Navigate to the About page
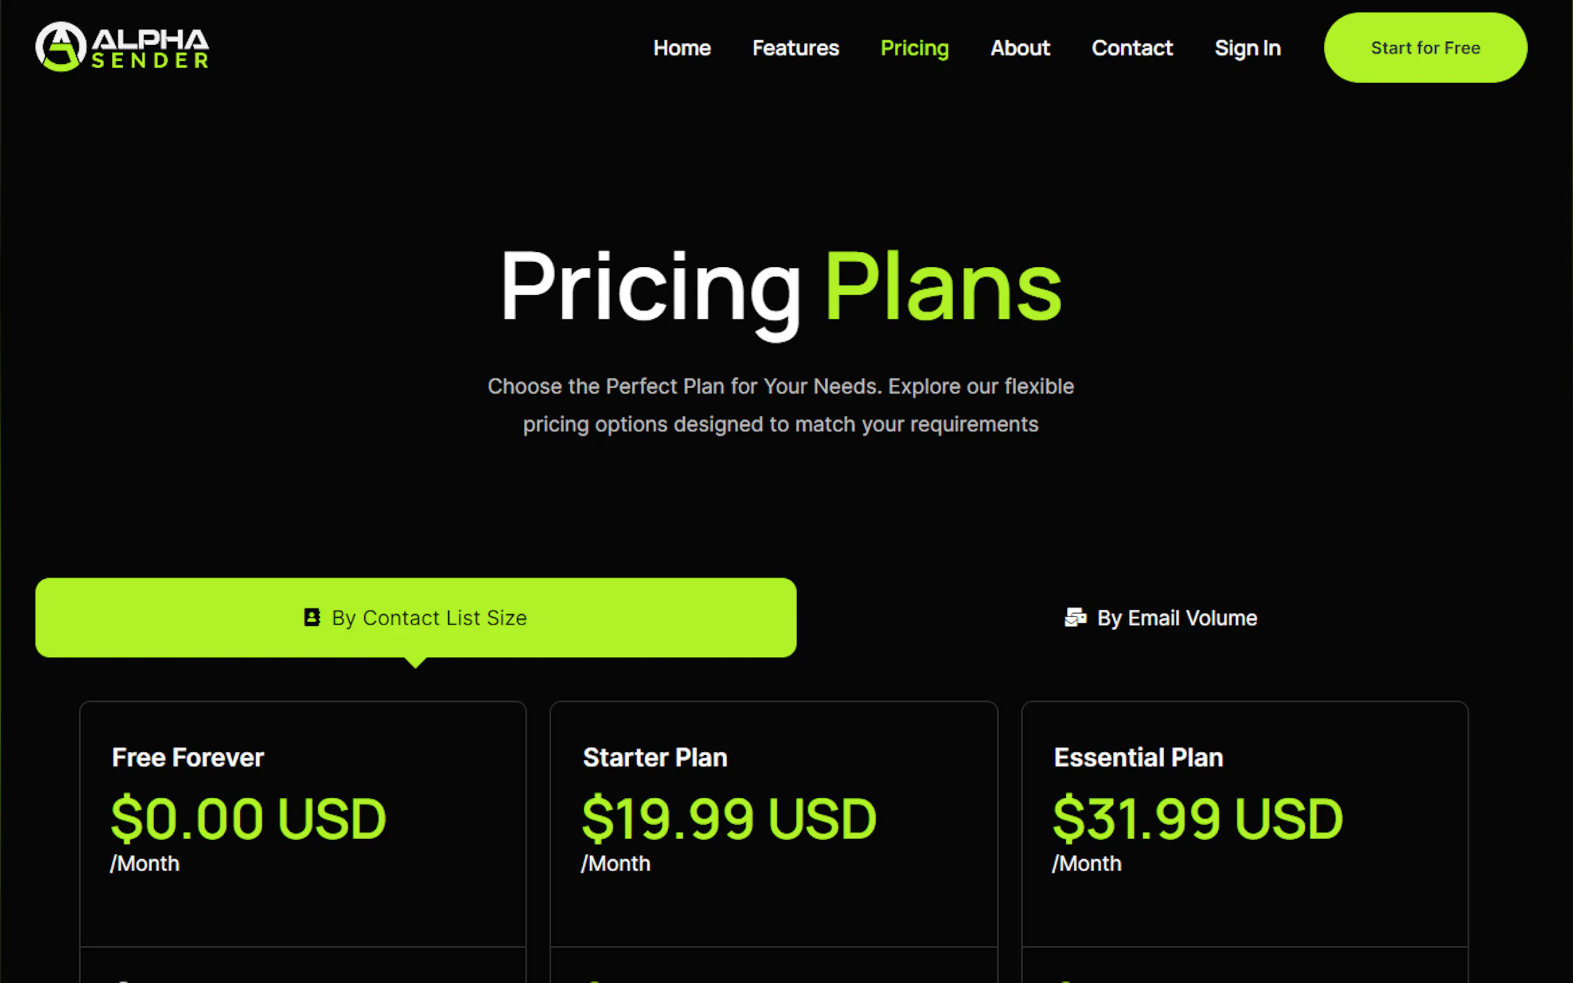Viewport: 1573px width, 983px height. [1019, 48]
